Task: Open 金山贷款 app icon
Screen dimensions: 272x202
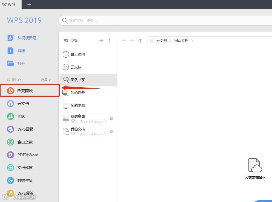Action: [x=10, y=142]
